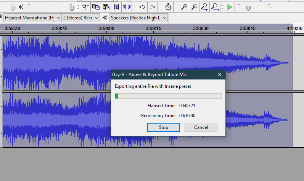The image size is (304, 181).
Task: Click the play-at-speed toolbar grip handle
Action: (x=222, y=7)
